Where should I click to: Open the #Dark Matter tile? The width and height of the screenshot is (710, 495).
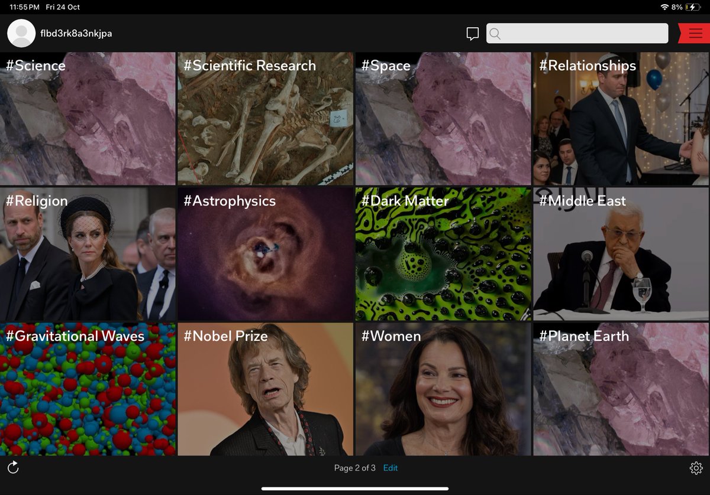tap(443, 254)
